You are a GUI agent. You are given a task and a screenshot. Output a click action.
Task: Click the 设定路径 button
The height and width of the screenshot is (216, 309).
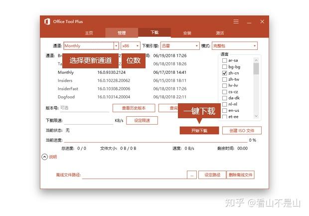click(212, 175)
